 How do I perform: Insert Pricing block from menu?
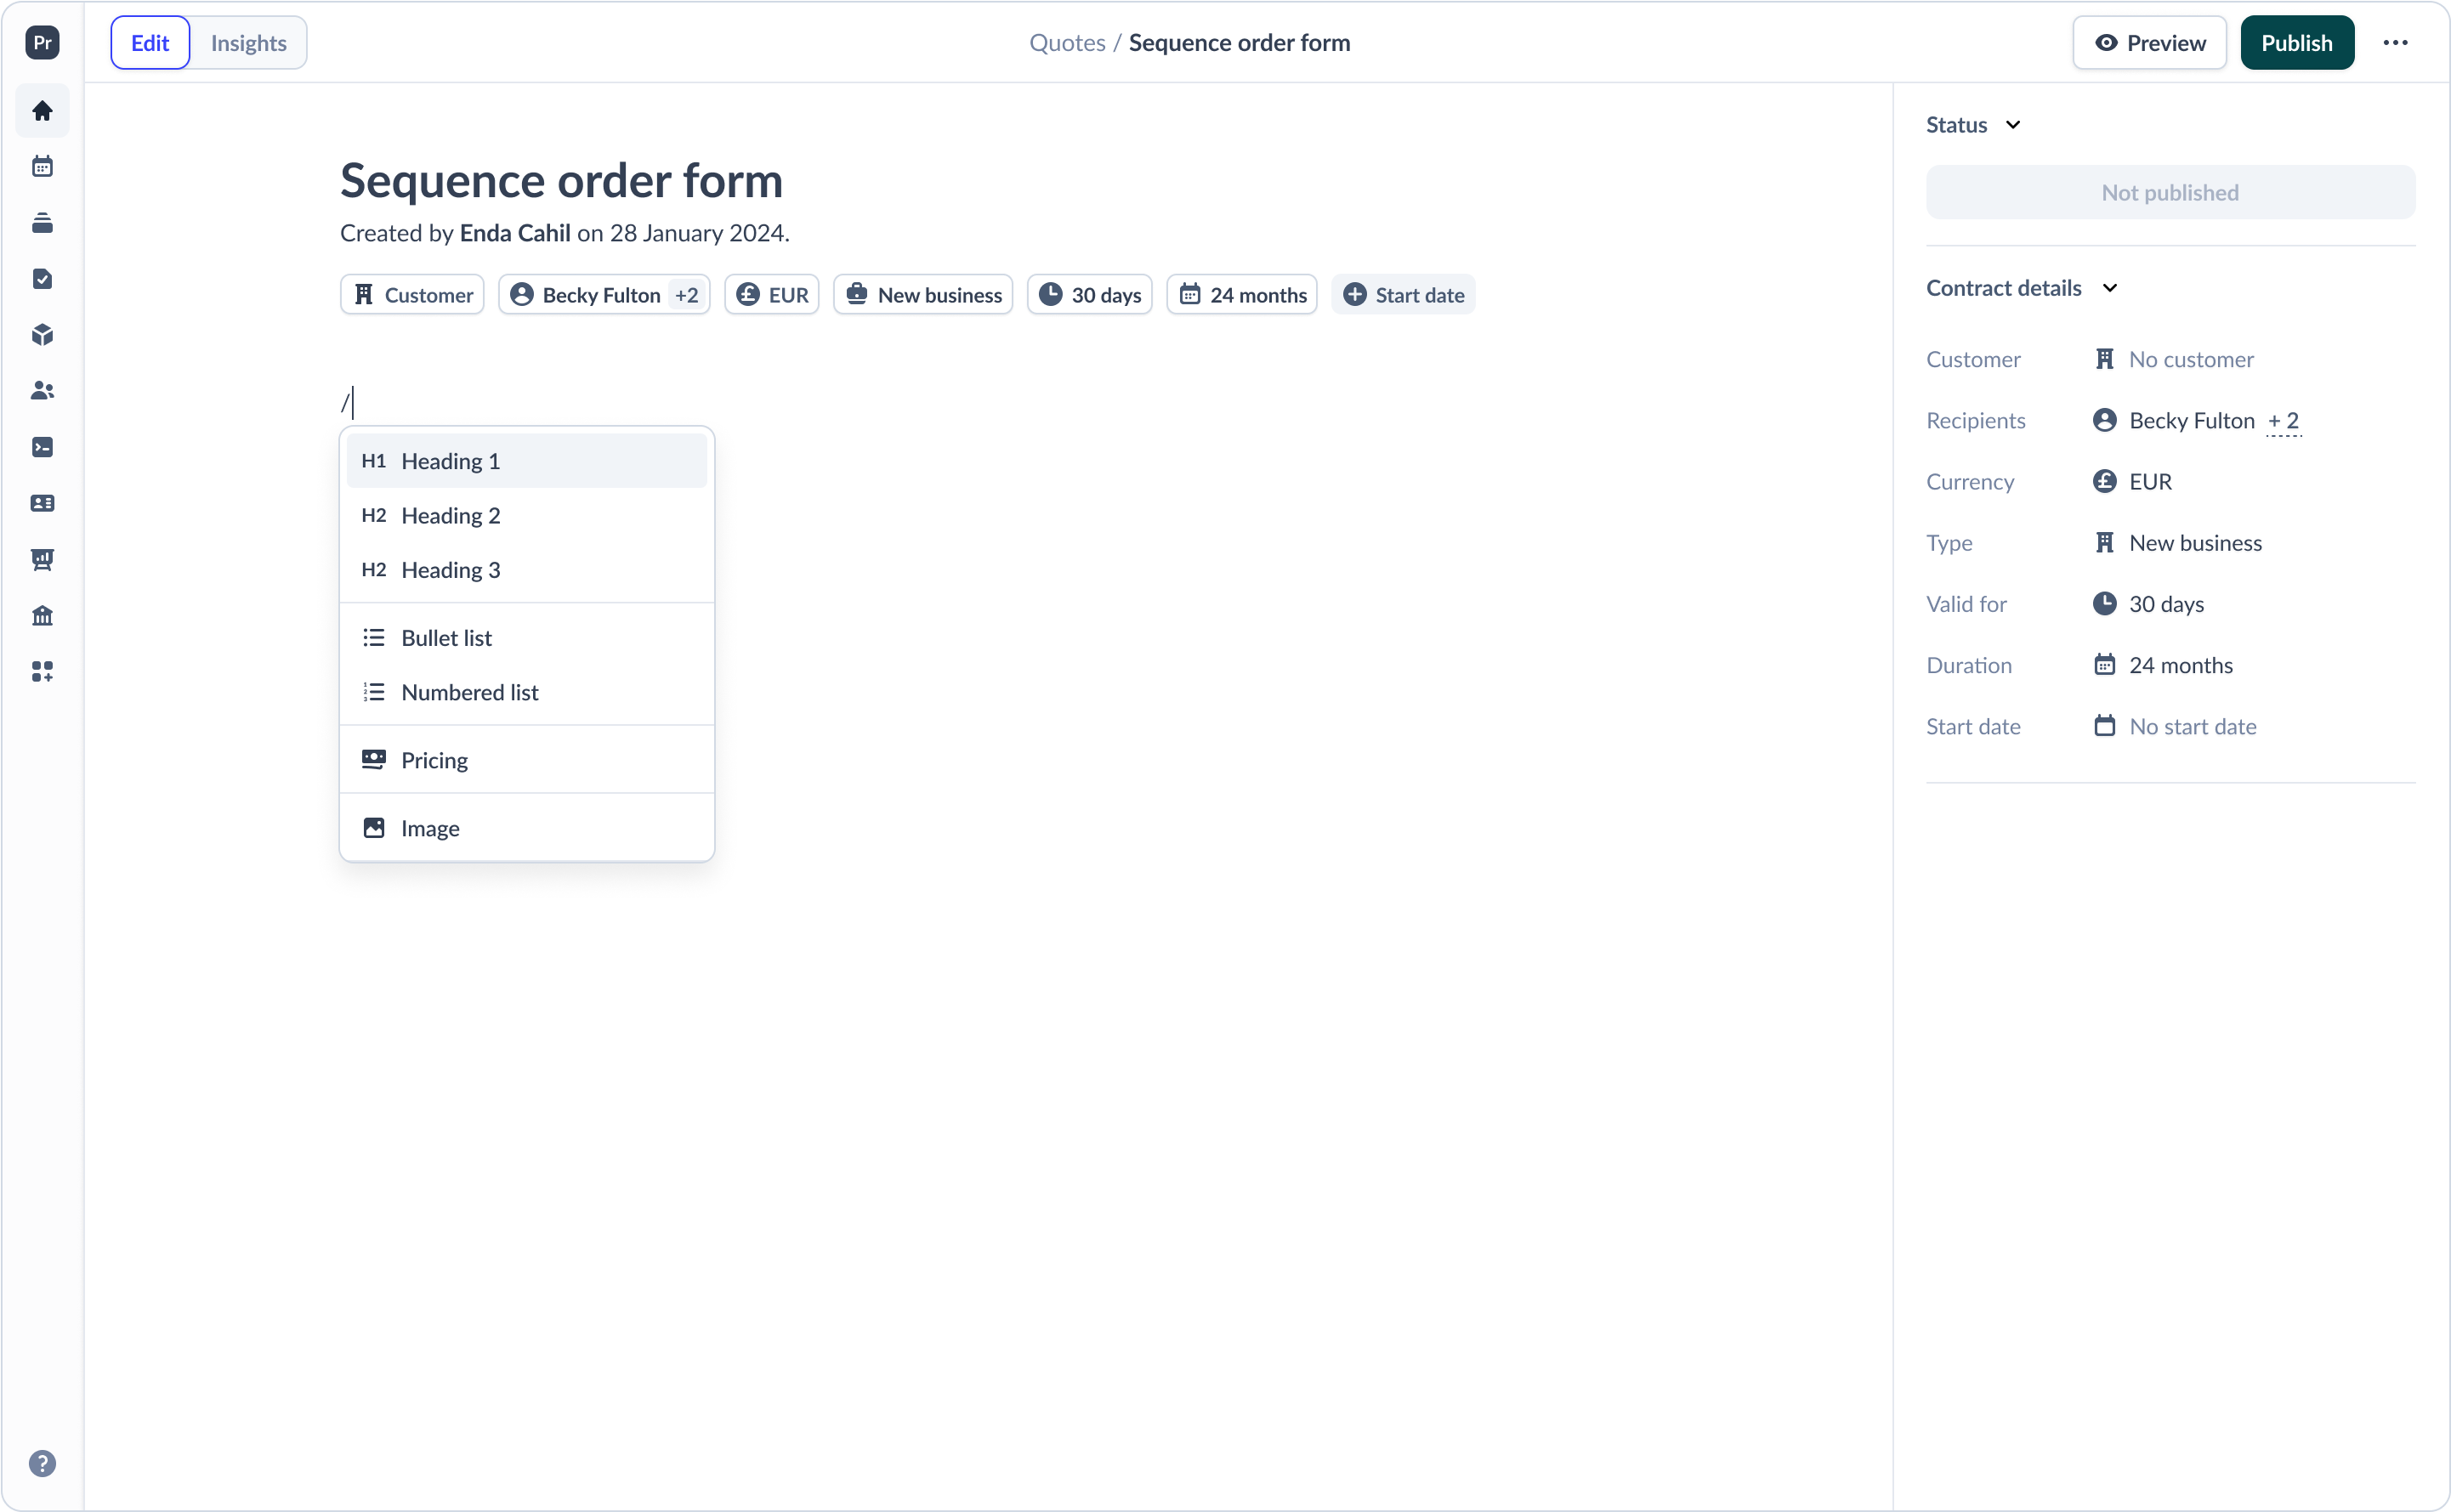coord(434,760)
